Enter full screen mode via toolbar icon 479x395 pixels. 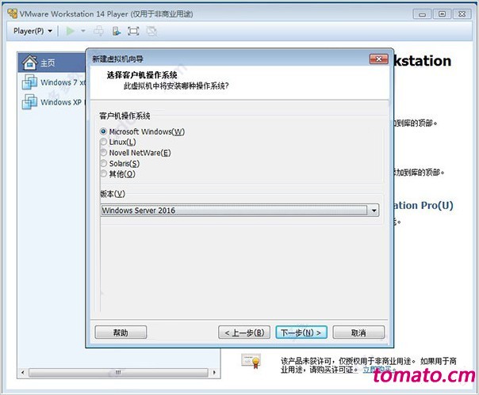133,31
